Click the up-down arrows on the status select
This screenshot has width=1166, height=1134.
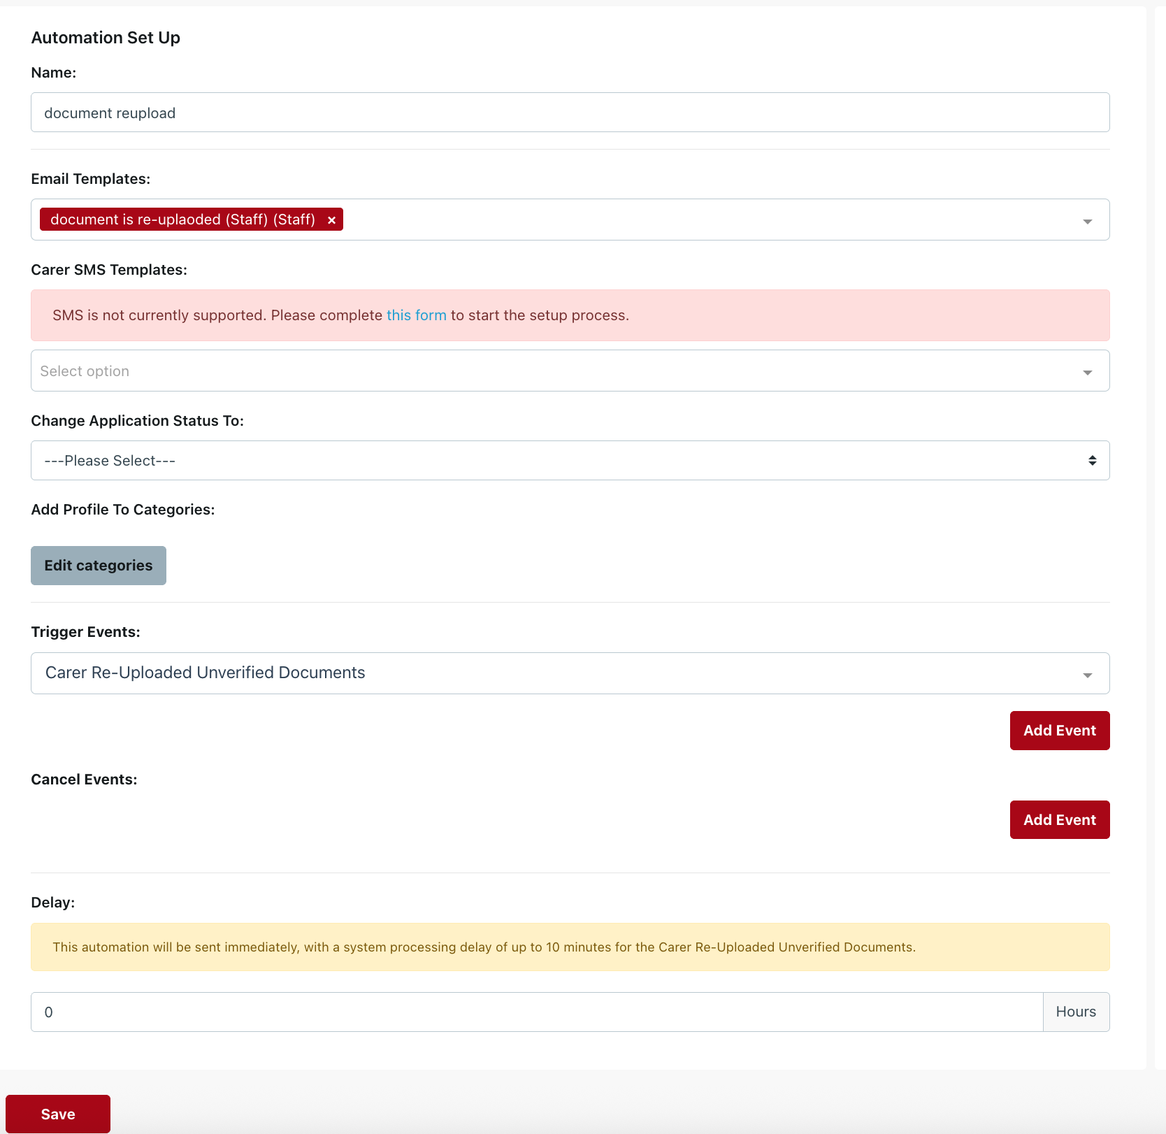click(x=1092, y=461)
